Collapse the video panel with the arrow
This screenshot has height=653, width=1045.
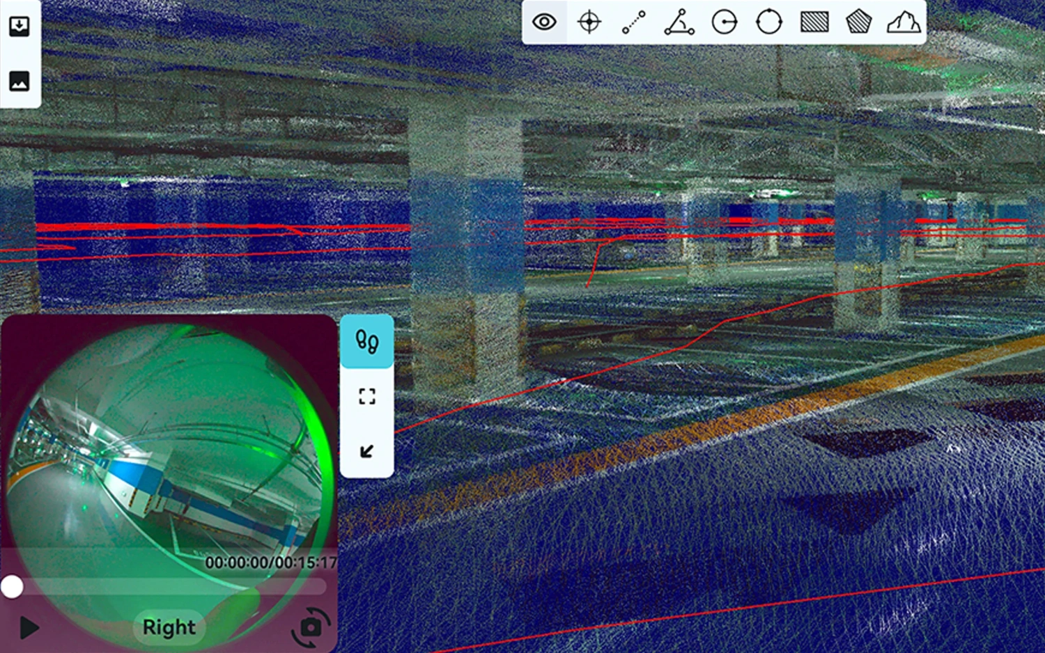point(367,451)
